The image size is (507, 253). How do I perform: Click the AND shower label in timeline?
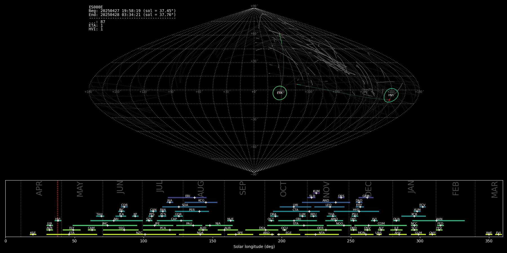(326, 201)
